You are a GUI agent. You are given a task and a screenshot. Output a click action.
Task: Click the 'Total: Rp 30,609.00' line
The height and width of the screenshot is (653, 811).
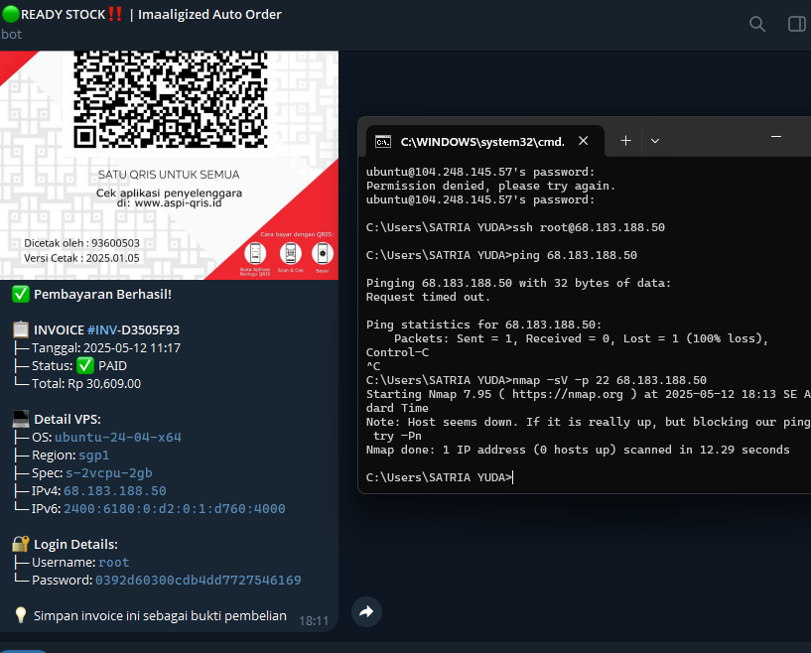point(86,384)
